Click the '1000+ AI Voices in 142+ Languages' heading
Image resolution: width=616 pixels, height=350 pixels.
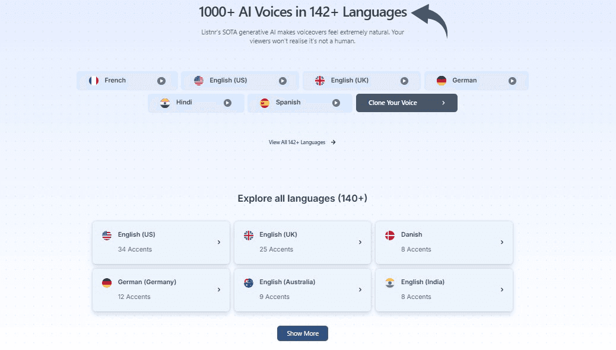[303, 12]
